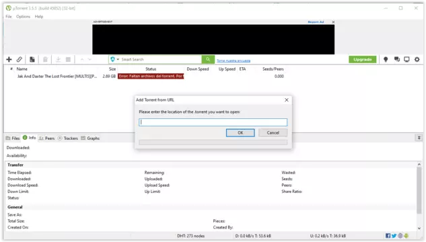
Task: Click the DHT: 273 nodes status entry
Action: 190,236
